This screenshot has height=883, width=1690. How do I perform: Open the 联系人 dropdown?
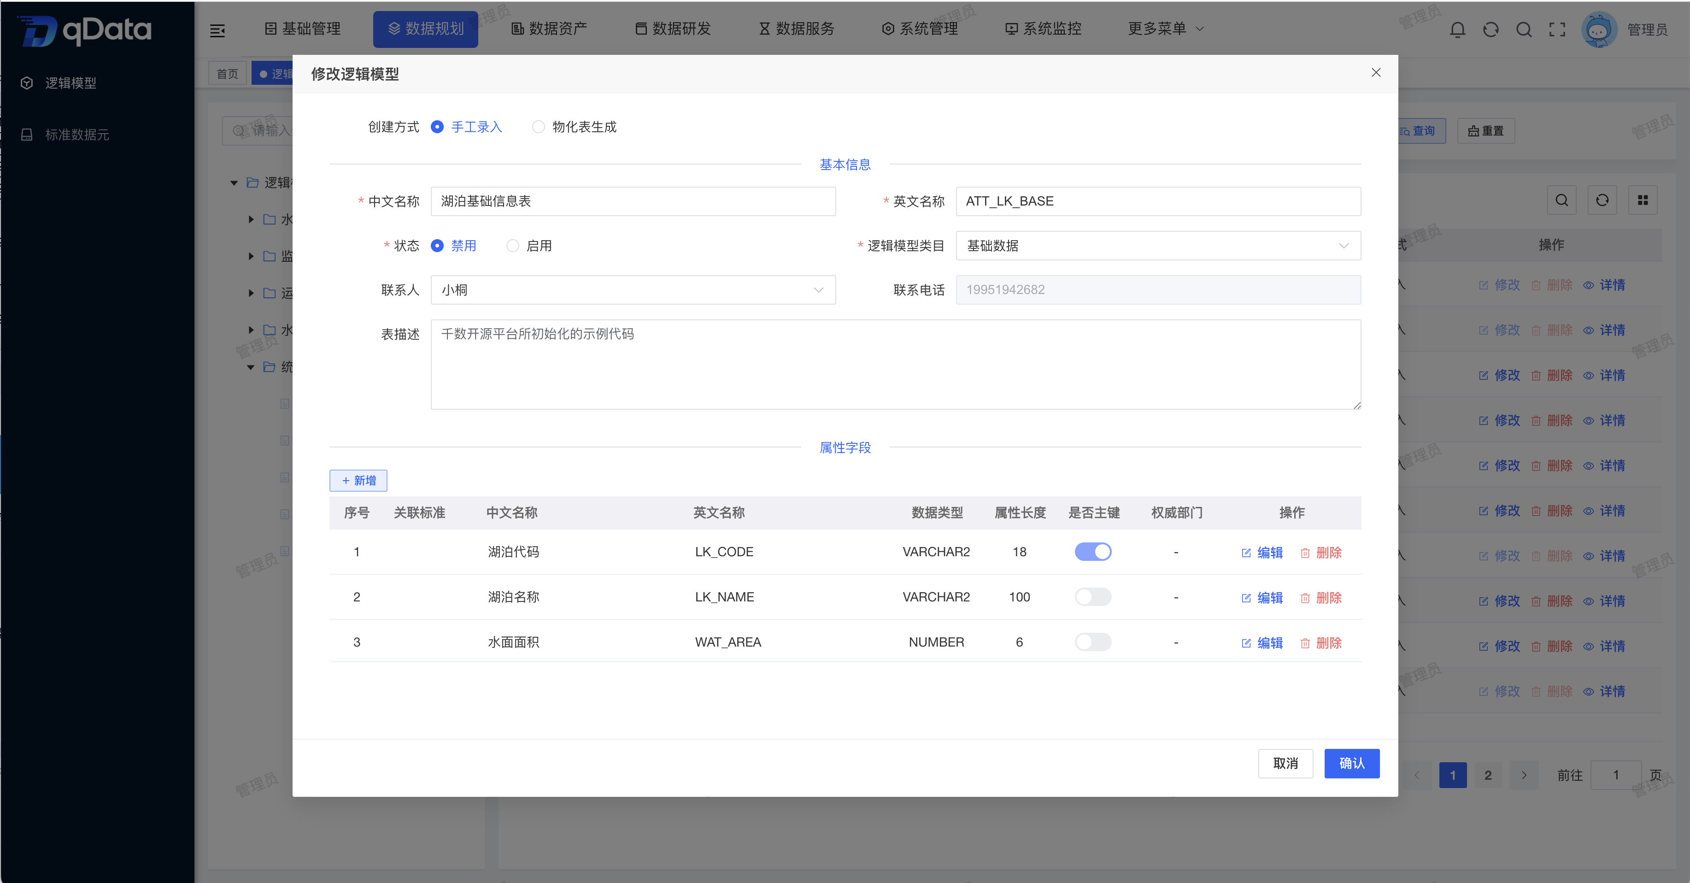[x=633, y=290]
